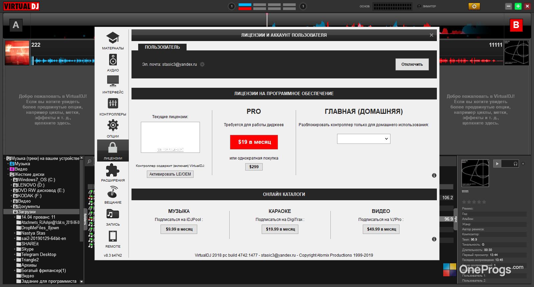
Task: Click the VirtualDJ logo
Action: (21, 6)
